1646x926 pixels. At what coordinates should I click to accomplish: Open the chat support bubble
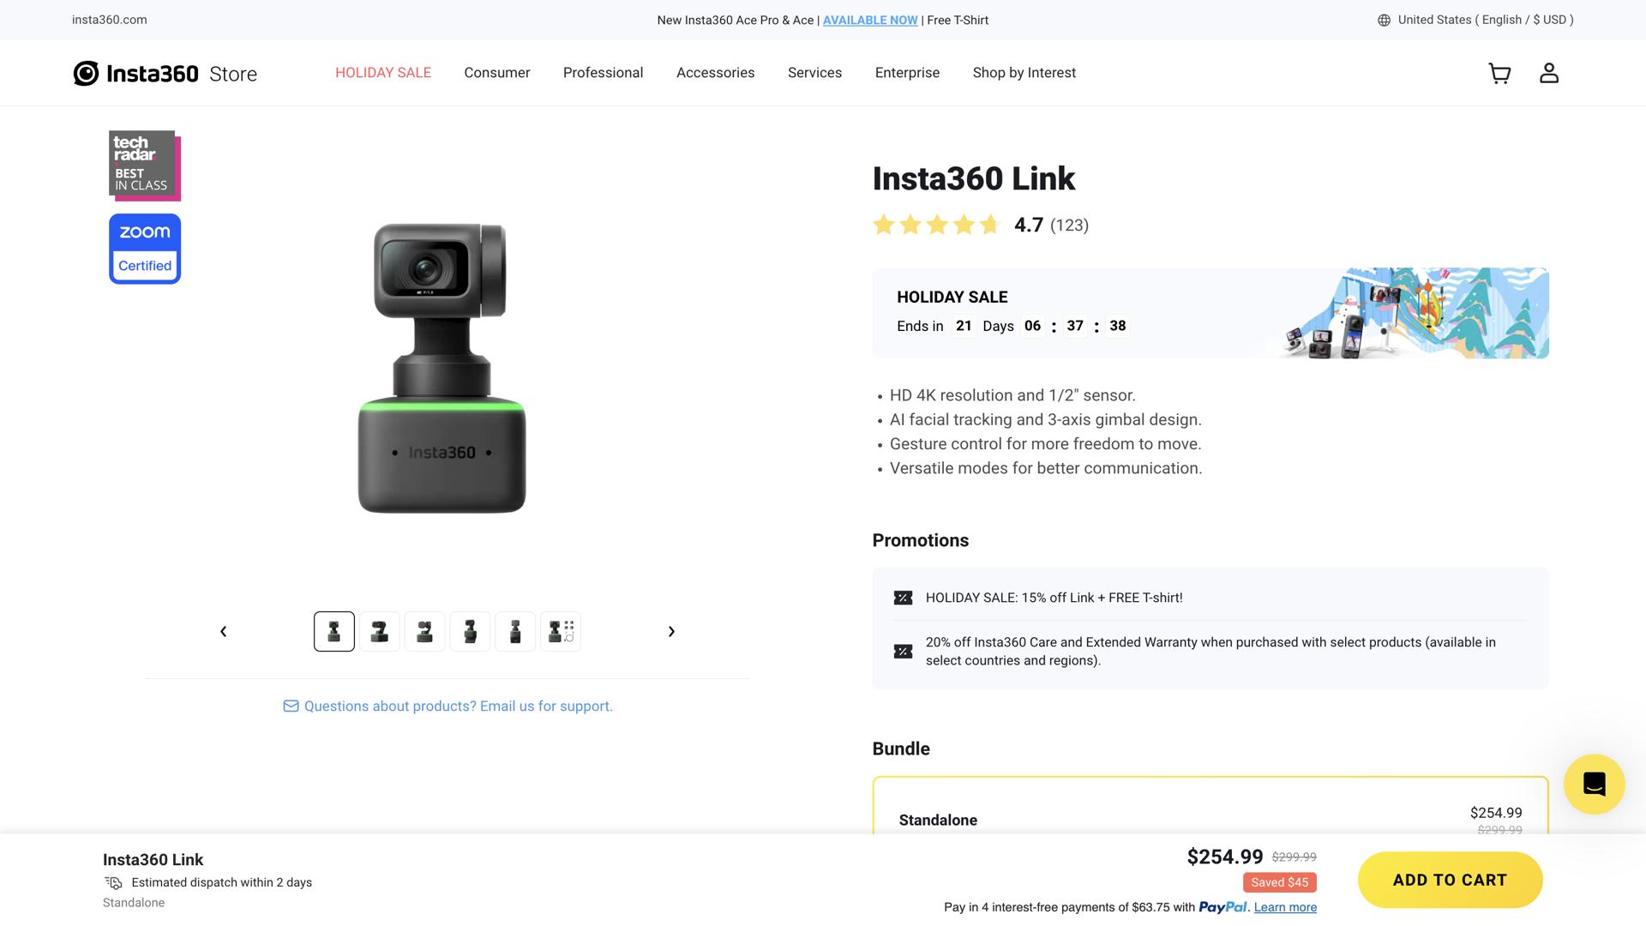click(1594, 783)
